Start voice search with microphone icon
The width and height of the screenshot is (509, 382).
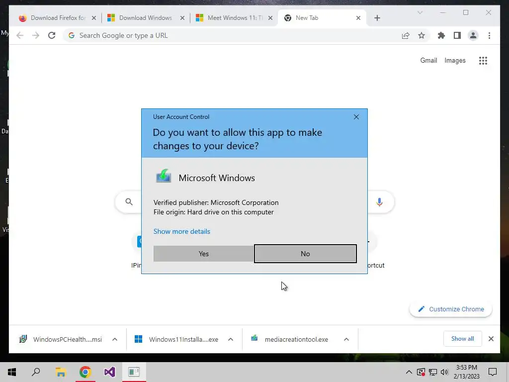coord(379,202)
